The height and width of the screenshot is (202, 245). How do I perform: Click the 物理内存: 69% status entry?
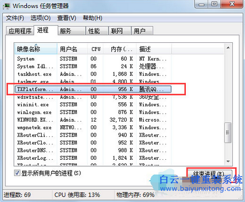(135, 195)
